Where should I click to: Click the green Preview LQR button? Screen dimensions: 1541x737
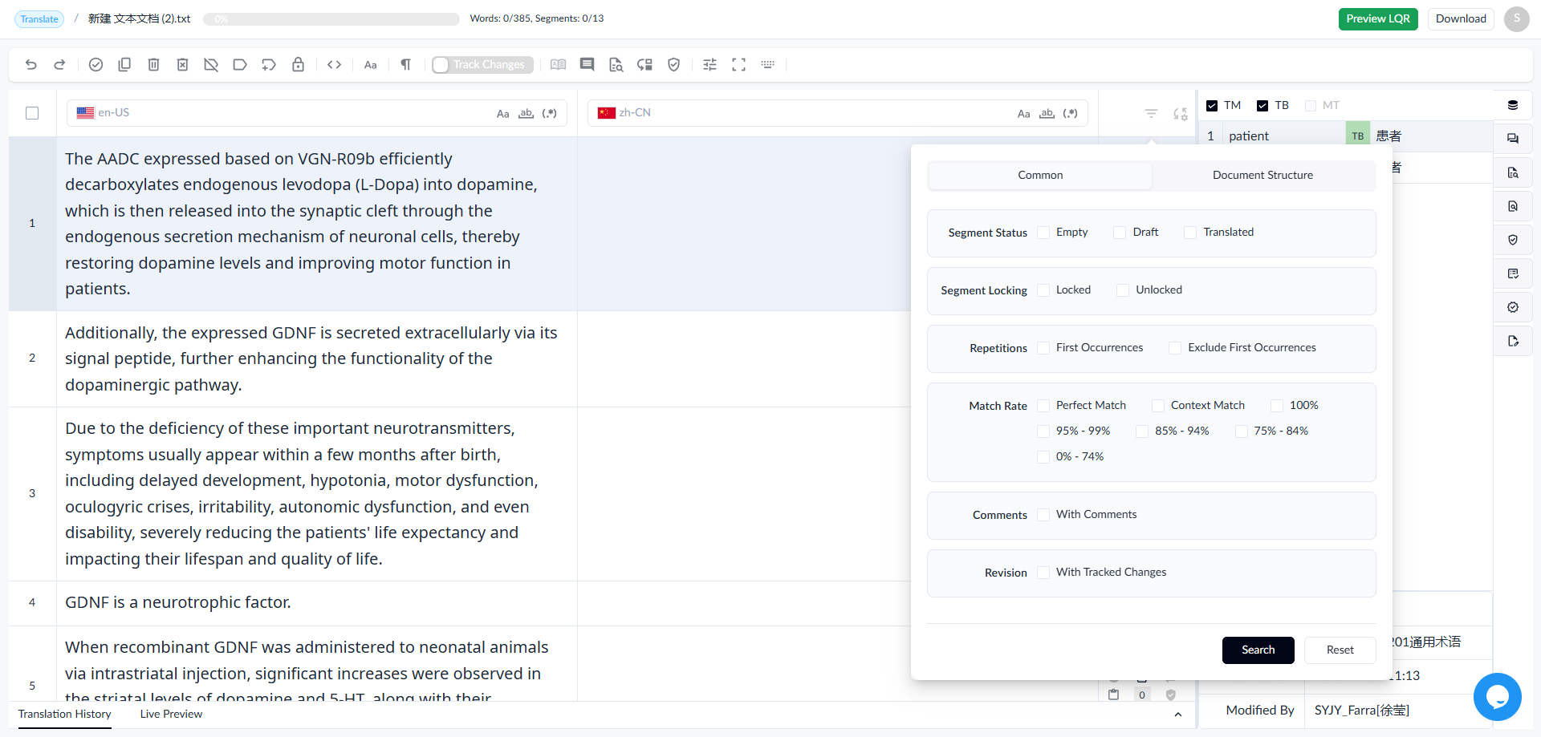click(1378, 19)
